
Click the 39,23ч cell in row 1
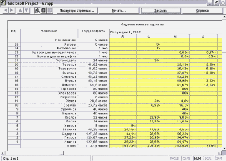pyautogui.click(x=130, y=142)
